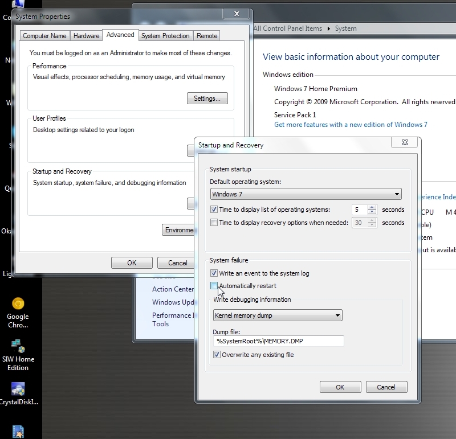Toggle Write an event to the system log
Viewport: 456px width, 439px height.
[x=214, y=273]
